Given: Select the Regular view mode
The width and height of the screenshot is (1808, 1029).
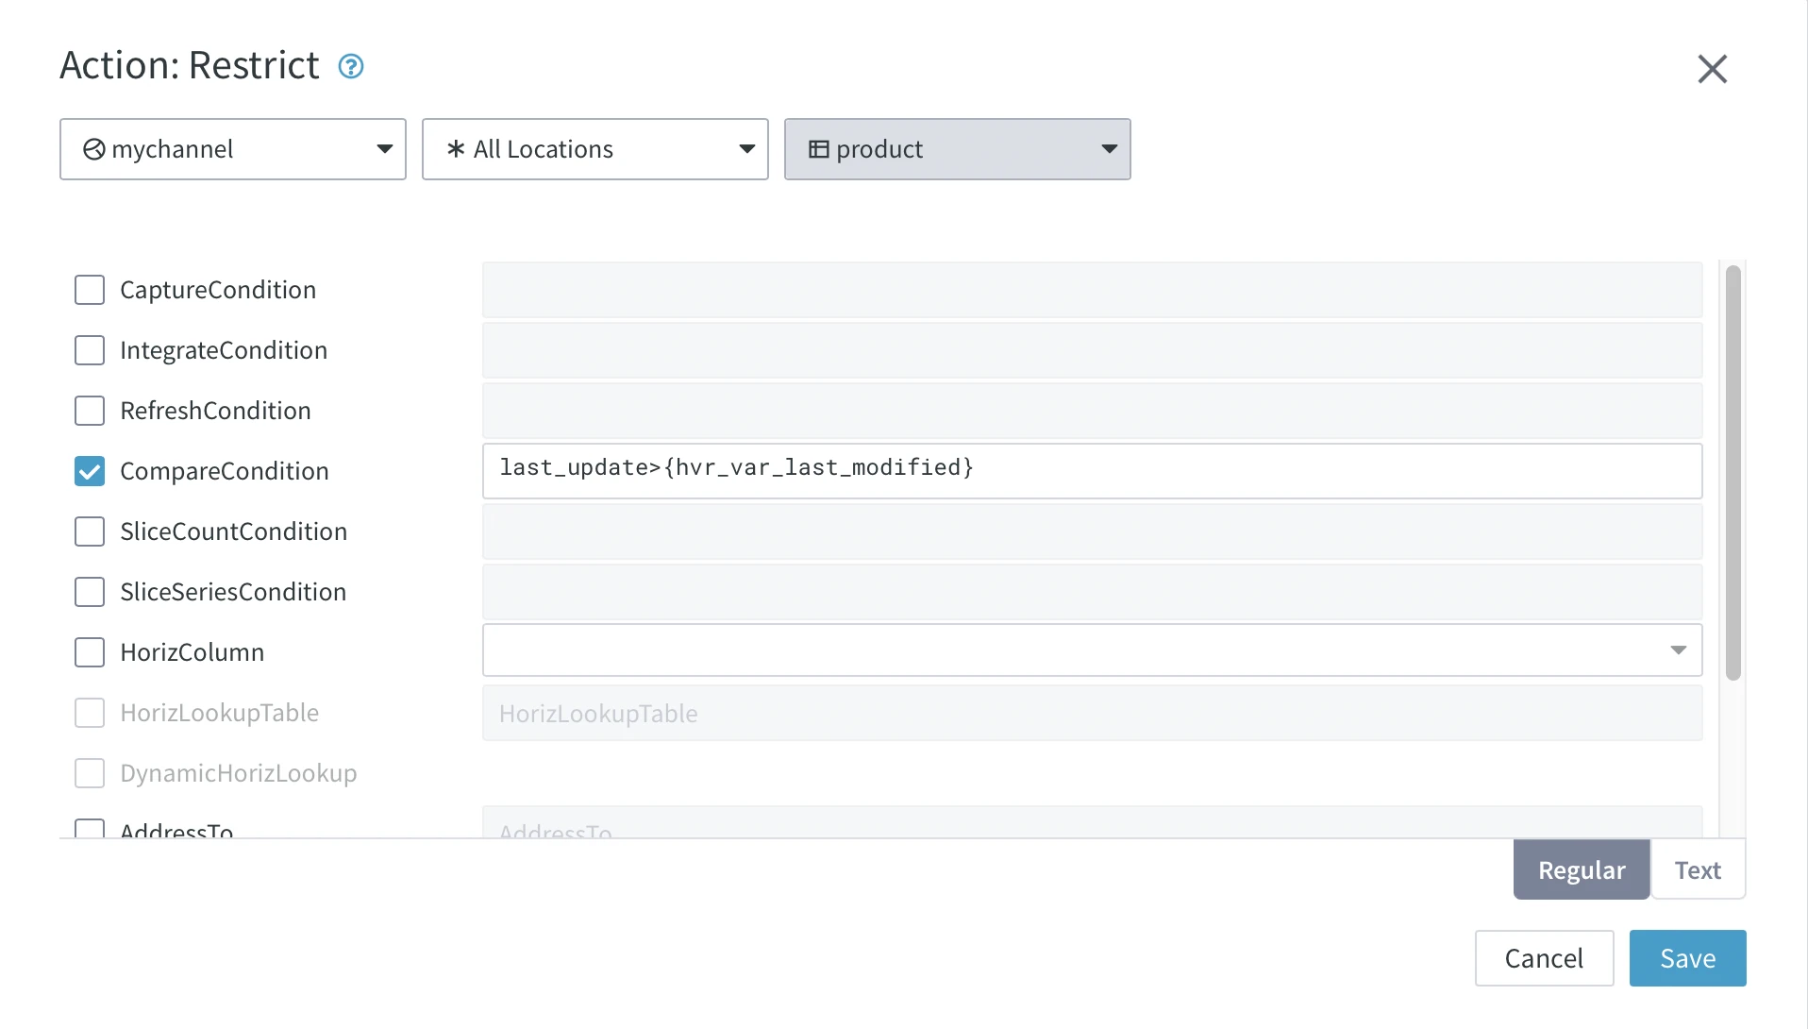Looking at the screenshot, I should 1581,869.
